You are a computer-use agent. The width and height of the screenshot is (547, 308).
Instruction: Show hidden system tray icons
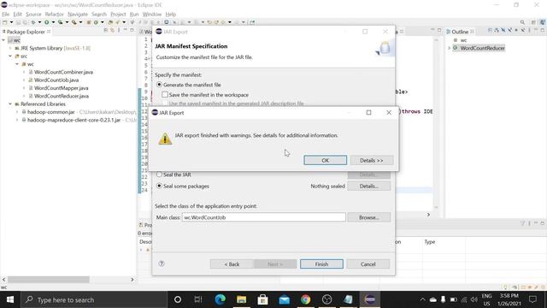[422, 299]
